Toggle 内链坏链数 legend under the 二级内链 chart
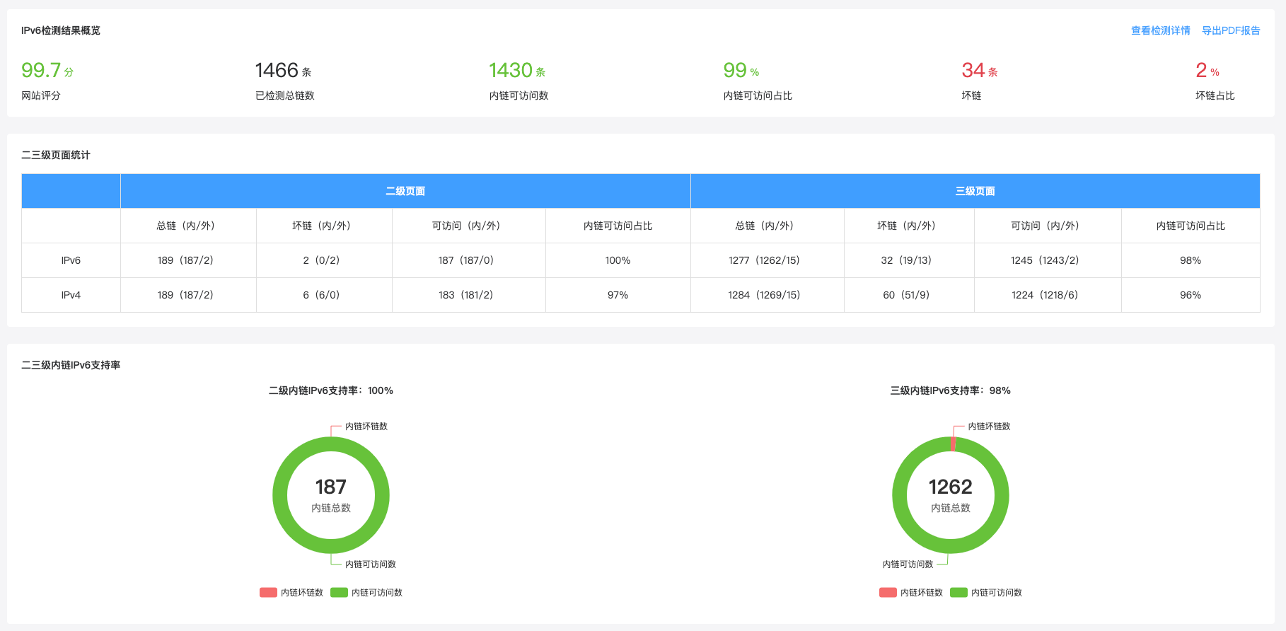This screenshot has height=631, width=1286. [292, 593]
